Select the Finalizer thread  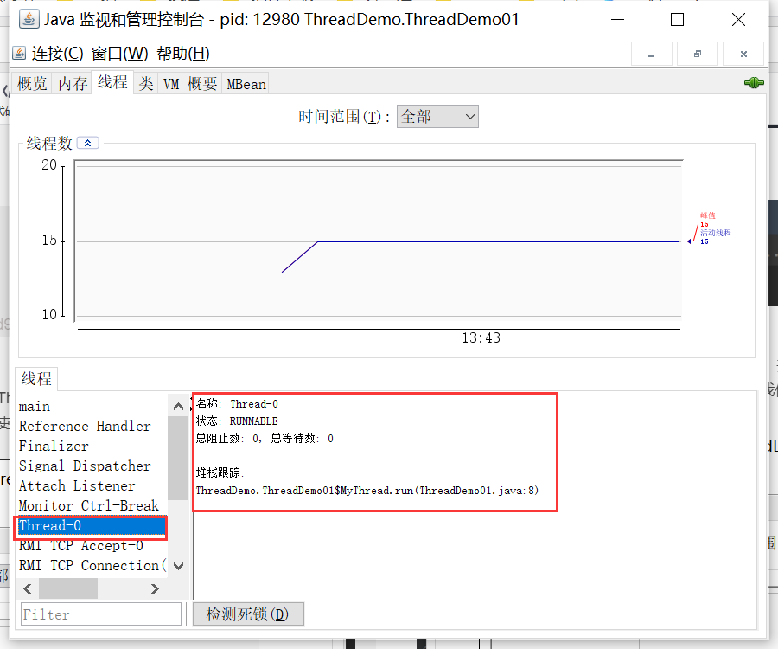pos(92,446)
